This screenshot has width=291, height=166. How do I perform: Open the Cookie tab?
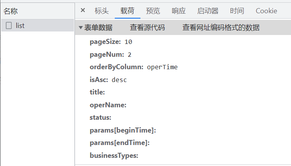coord(266,11)
